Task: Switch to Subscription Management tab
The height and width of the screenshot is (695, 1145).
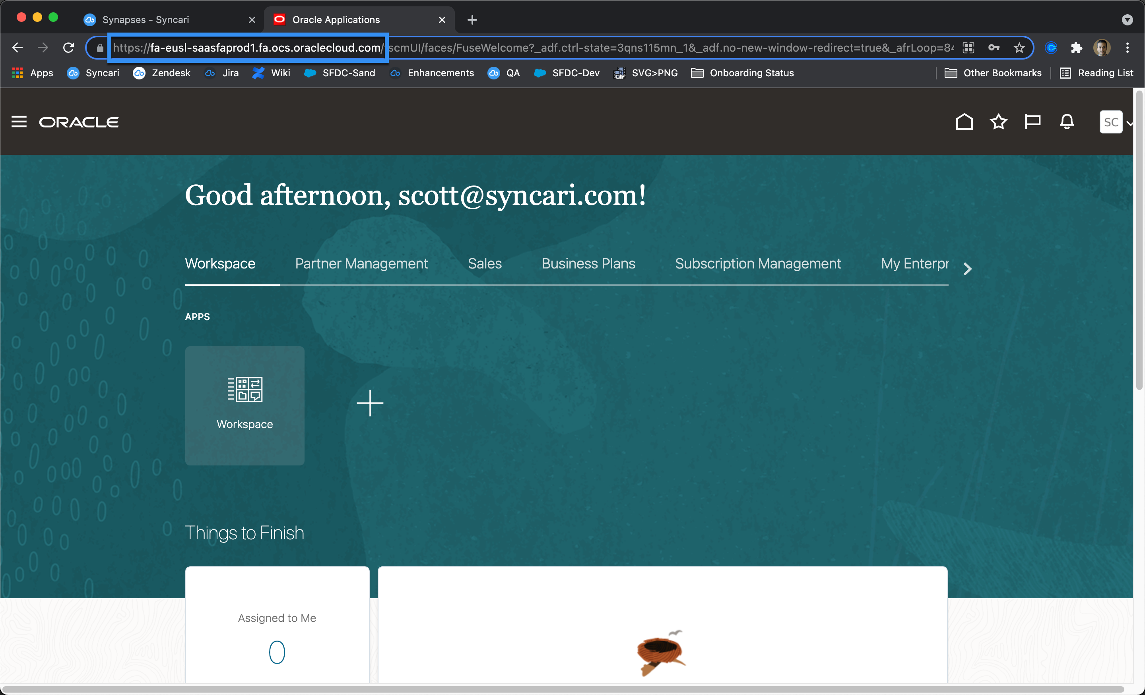Action: click(x=758, y=264)
